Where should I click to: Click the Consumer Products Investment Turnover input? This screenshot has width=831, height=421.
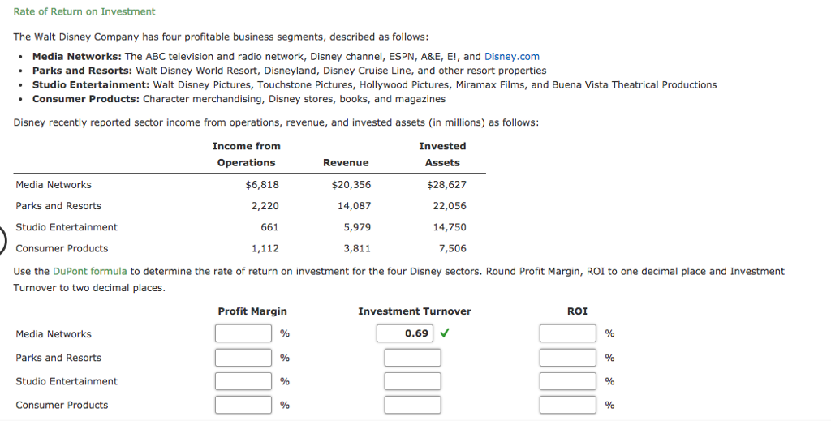412,405
